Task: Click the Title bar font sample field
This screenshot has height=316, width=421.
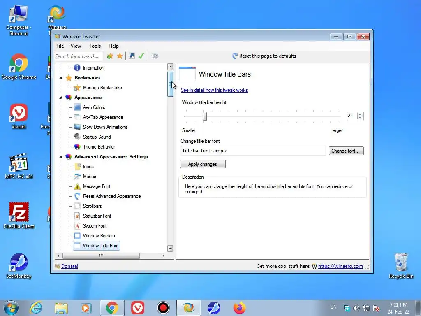Action: click(x=253, y=151)
